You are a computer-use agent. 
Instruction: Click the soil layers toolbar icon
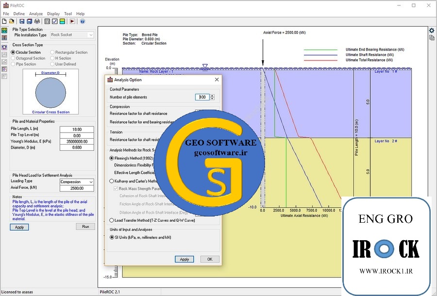(63, 21)
